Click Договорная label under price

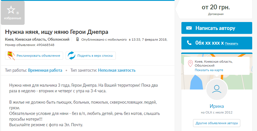coord(216,14)
